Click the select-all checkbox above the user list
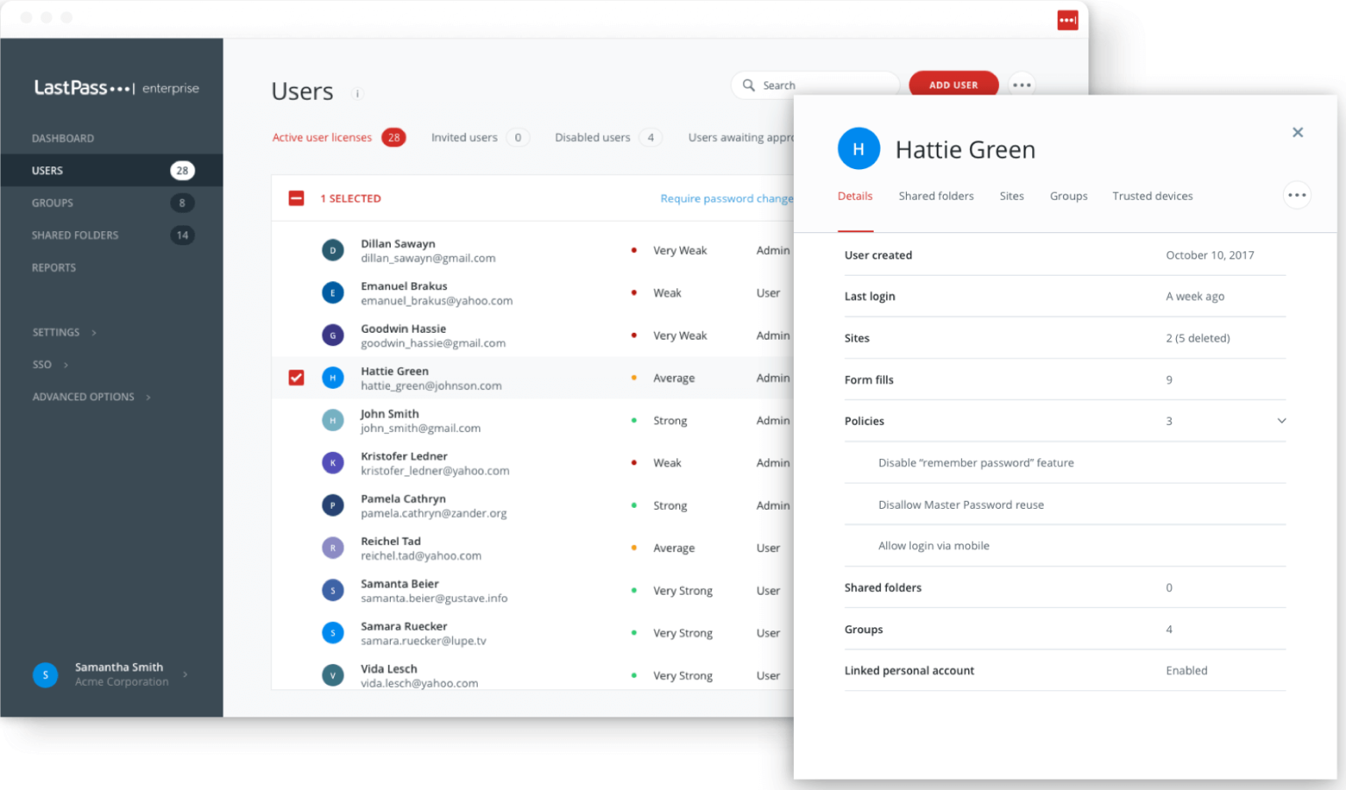1346x790 pixels. 296,198
